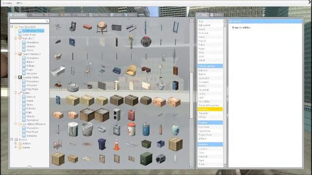
Task: Spawn the round mine with red top
Action: coord(146,41)
